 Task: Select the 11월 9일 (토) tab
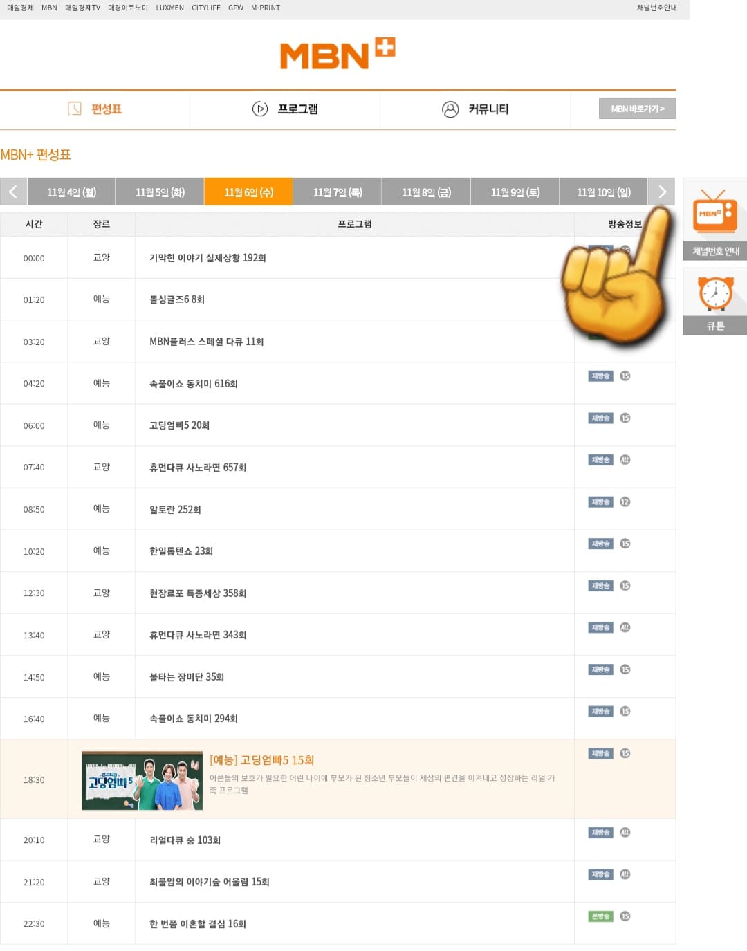tap(514, 192)
